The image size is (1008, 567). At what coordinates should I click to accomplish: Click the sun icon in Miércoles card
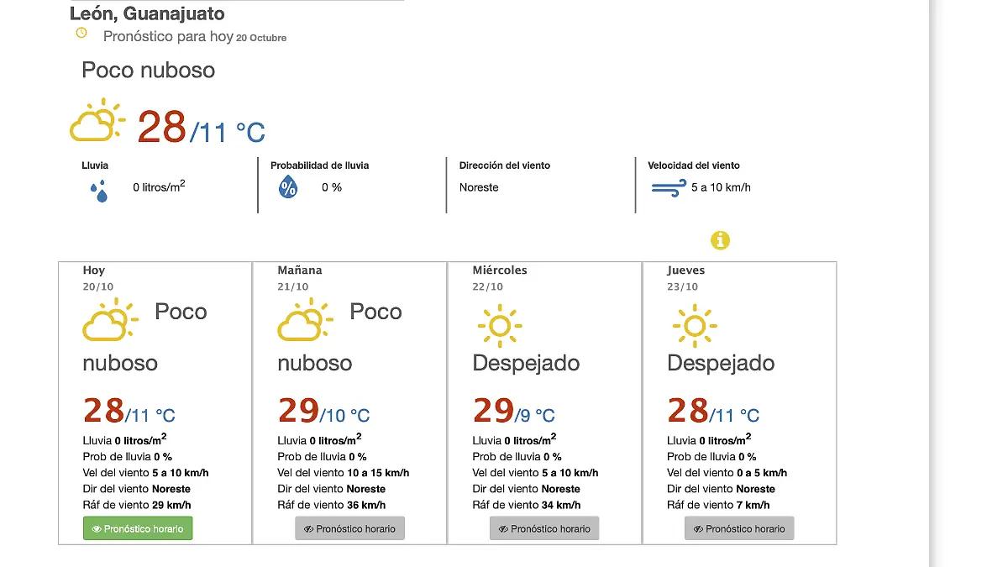(500, 325)
